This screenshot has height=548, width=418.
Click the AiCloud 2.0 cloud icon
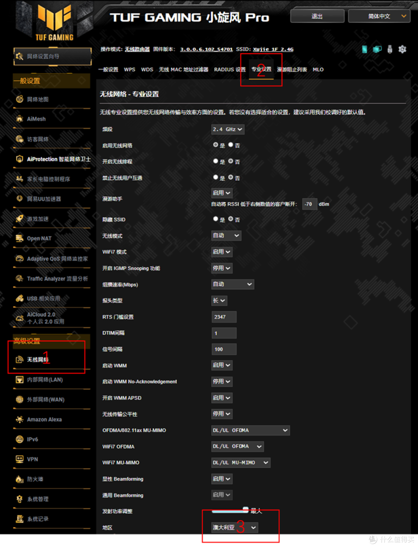19,318
